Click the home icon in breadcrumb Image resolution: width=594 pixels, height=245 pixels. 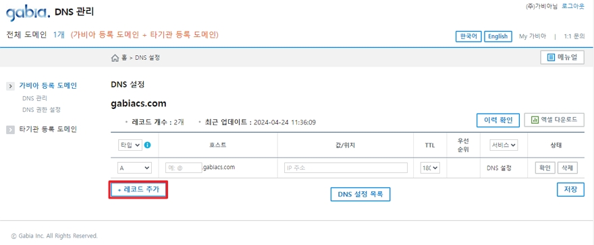click(114, 58)
